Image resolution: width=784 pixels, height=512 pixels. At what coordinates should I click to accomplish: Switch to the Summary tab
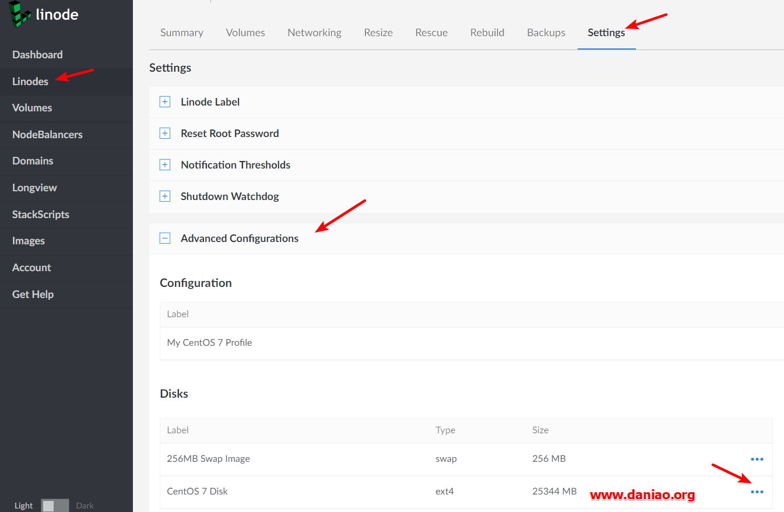click(x=182, y=33)
